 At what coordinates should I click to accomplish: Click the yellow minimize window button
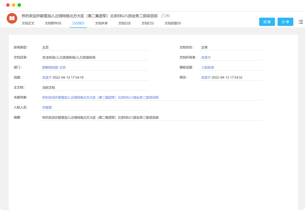pyautogui.click(x=14, y=5)
